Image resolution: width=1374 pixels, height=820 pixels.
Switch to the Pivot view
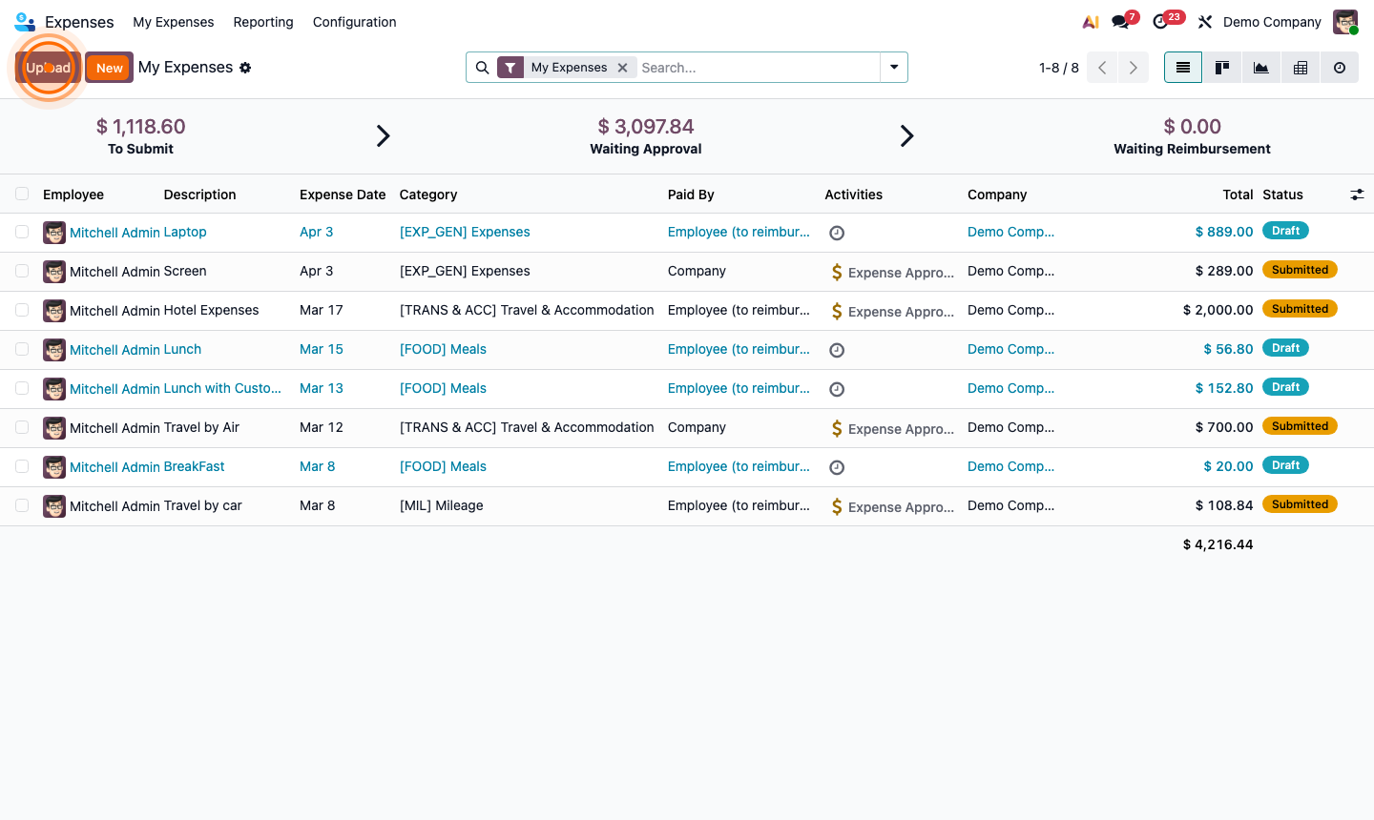click(x=1300, y=68)
